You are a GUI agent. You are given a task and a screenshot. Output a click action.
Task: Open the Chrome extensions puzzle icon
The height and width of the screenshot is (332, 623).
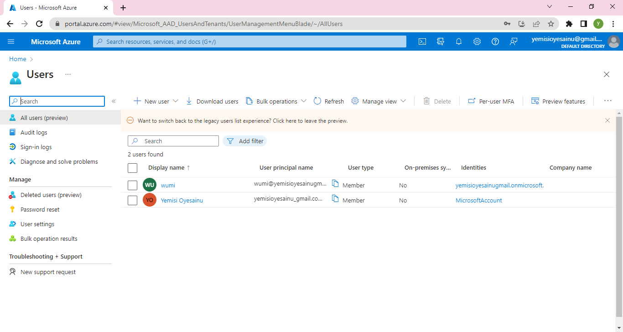[x=569, y=24]
